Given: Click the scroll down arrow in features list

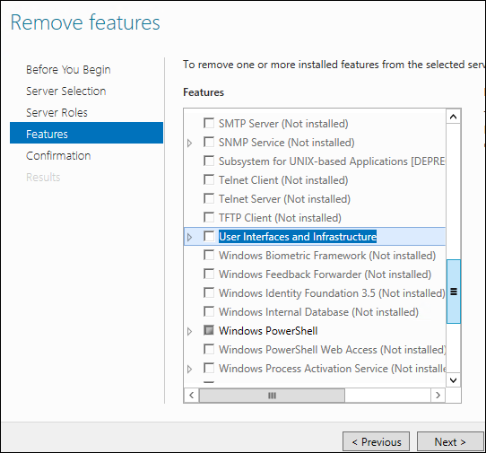Looking at the screenshot, I should tap(453, 379).
